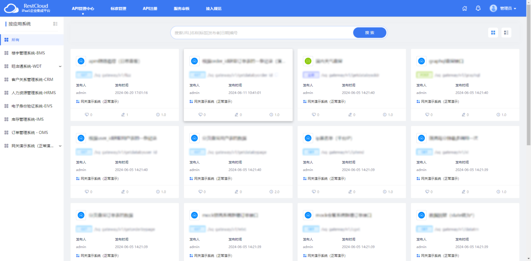Screen dimensions: 531x261
Task: Click the home icon in top bar
Action: (465, 8)
